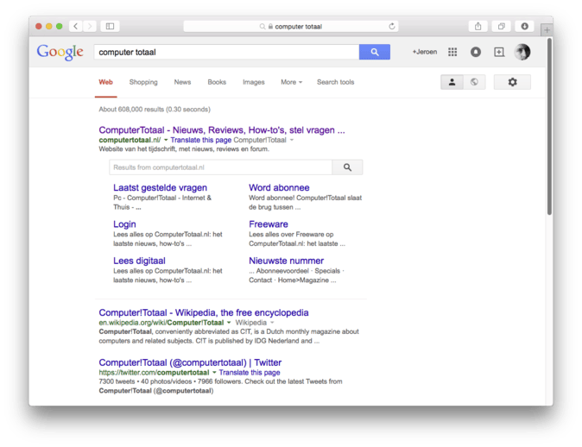Show the Safari sidebar
This screenshot has width=582, height=447.
pos(110,27)
